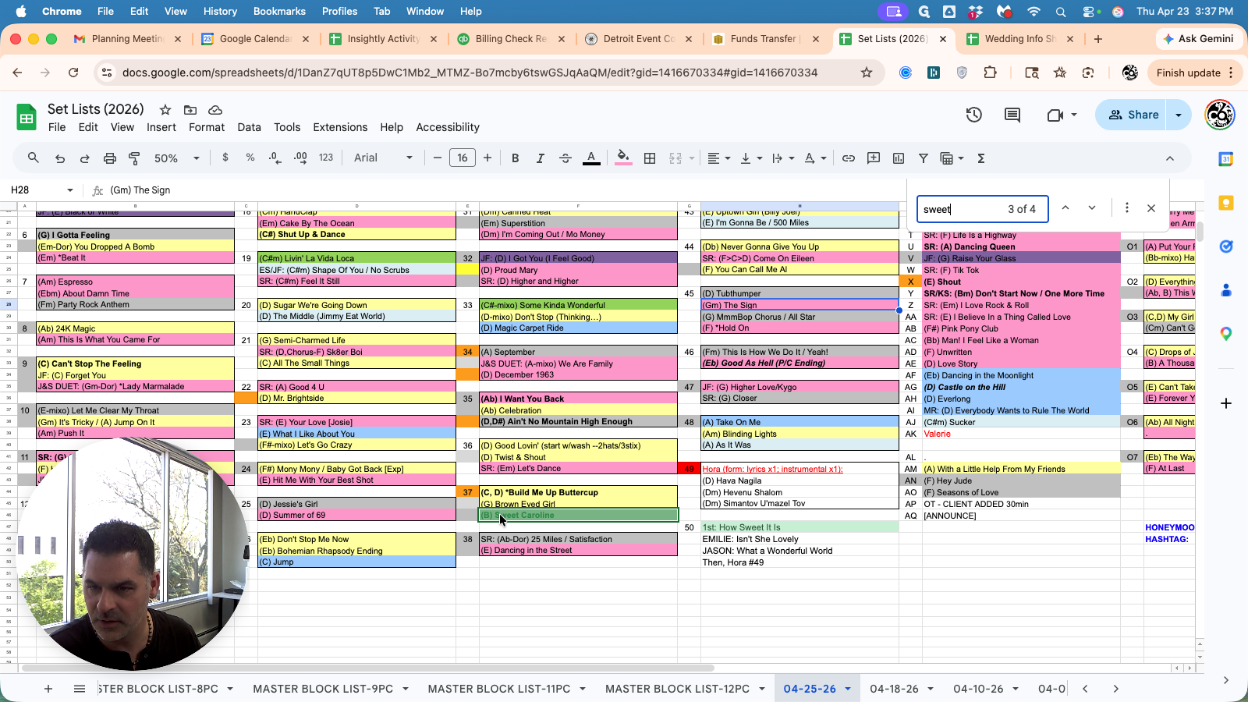1248x702 pixels.
Task: Open the fill color picker
Action: (x=623, y=158)
